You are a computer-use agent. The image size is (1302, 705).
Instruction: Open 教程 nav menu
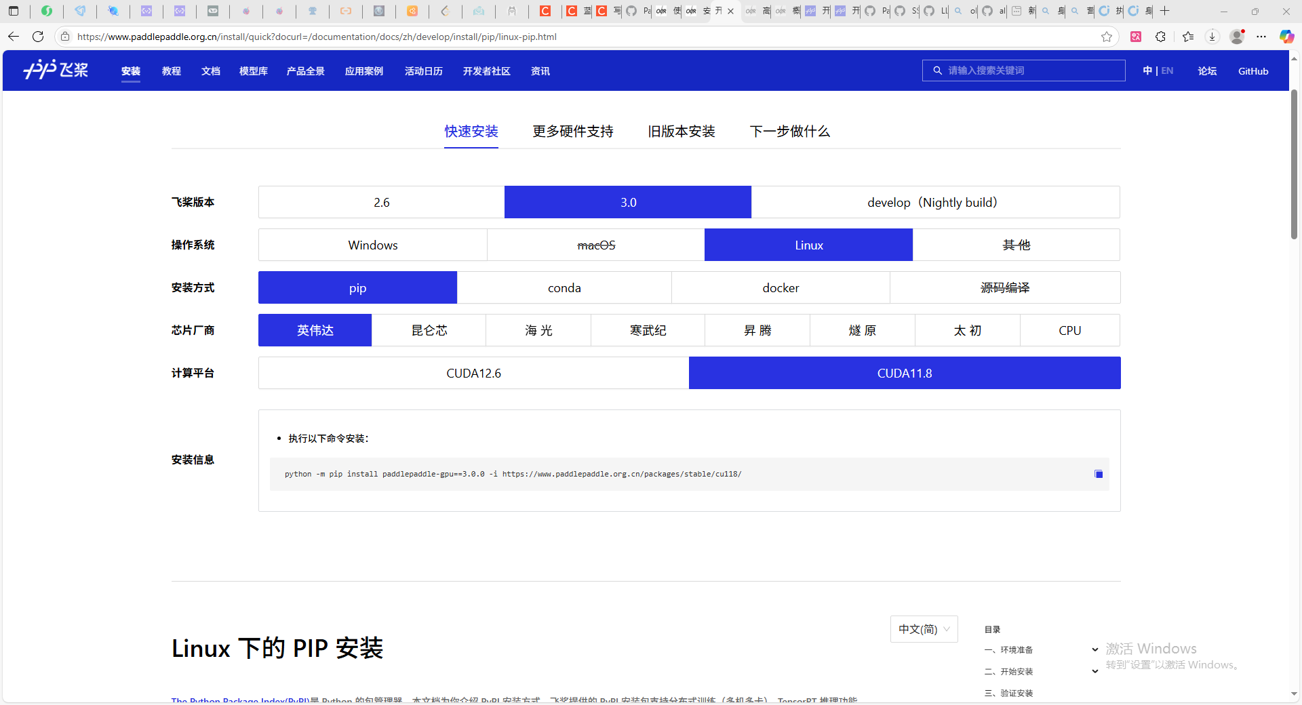tap(172, 71)
